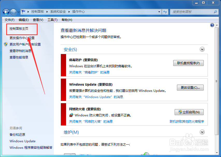221x157 pixels.
Task: Go to 控制面板主页 in sidebar
Action: [19, 29]
